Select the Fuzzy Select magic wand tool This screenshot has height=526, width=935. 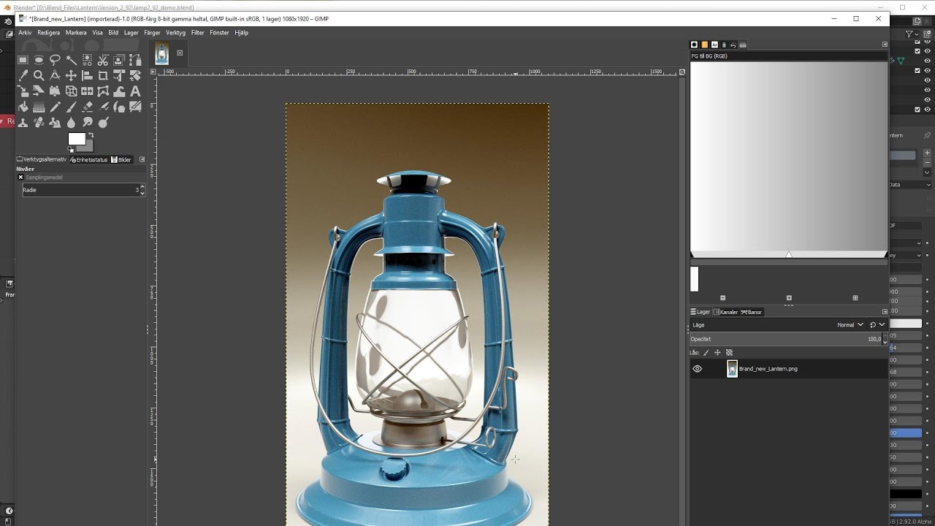(71, 60)
